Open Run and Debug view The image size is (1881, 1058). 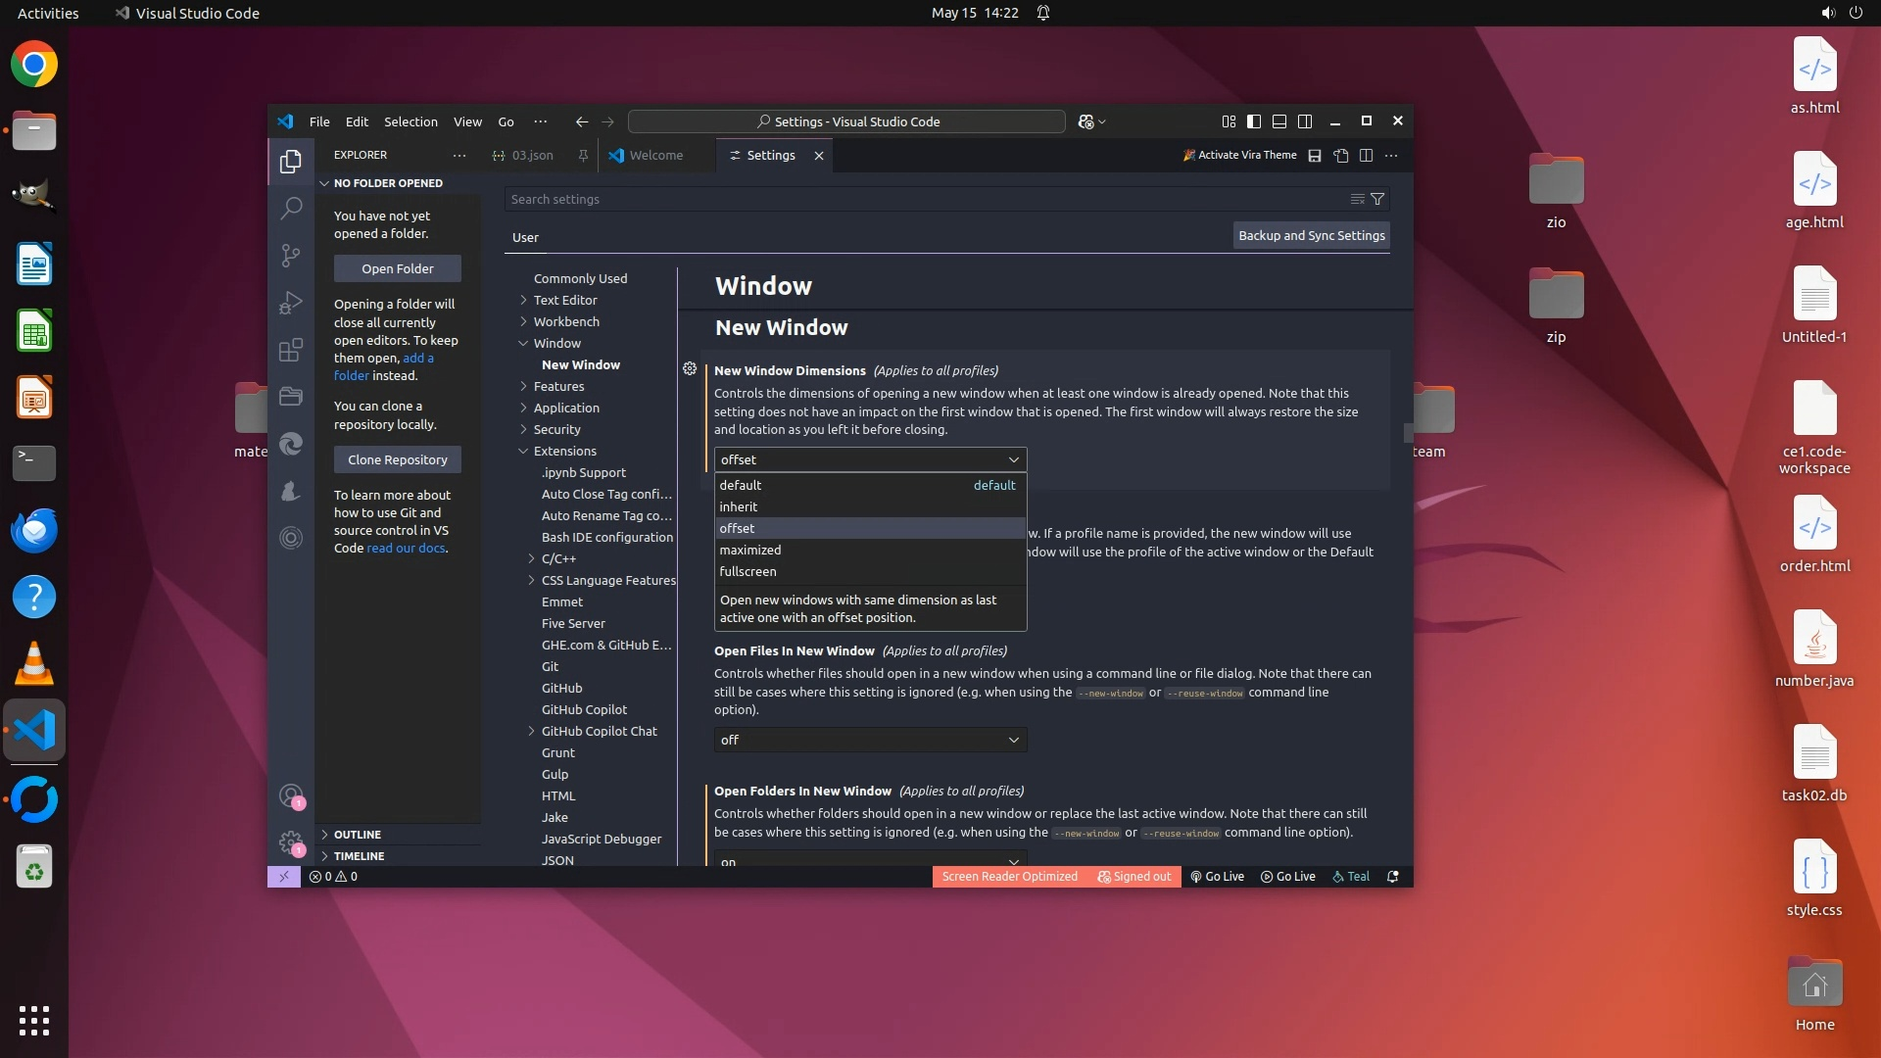(x=291, y=303)
